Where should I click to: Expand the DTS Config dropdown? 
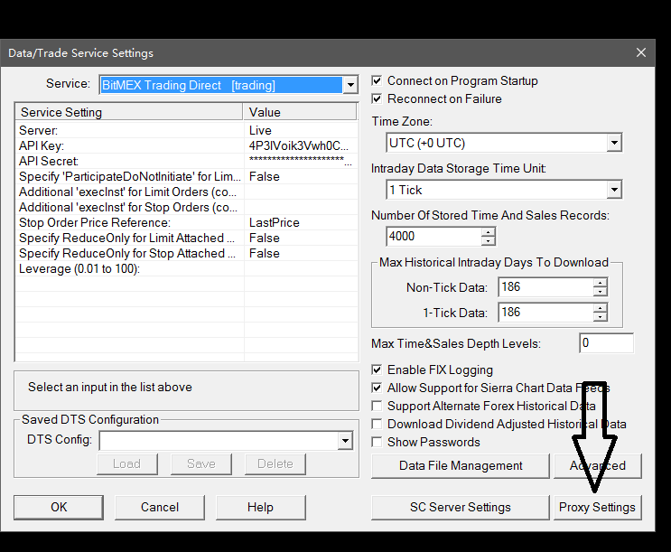(344, 441)
